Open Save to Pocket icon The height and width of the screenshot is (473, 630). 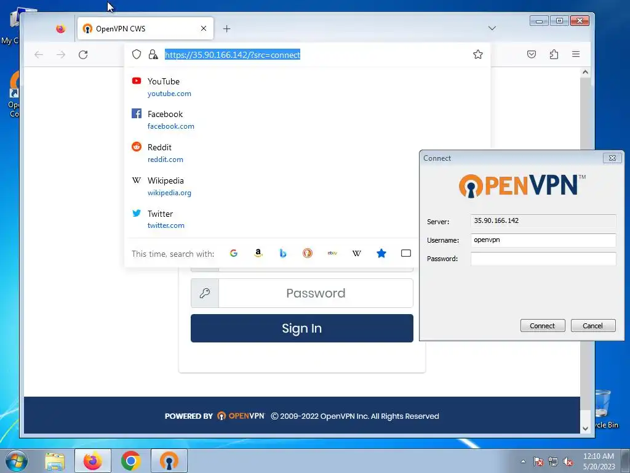pyautogui.click(x=531, y=54)
